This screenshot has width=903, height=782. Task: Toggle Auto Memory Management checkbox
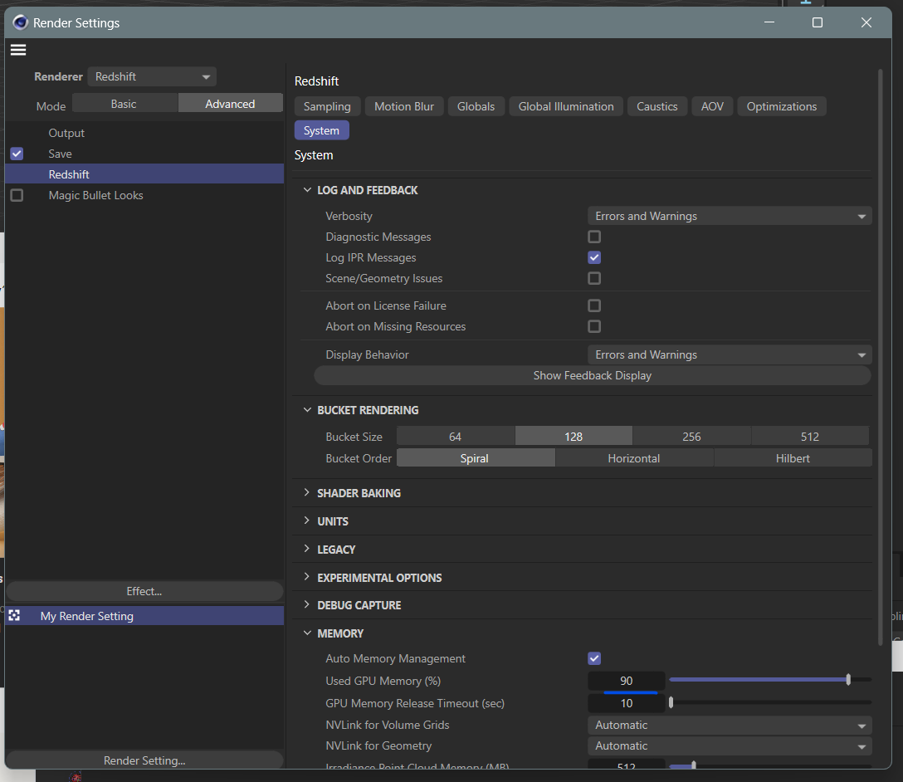point(594,658)
